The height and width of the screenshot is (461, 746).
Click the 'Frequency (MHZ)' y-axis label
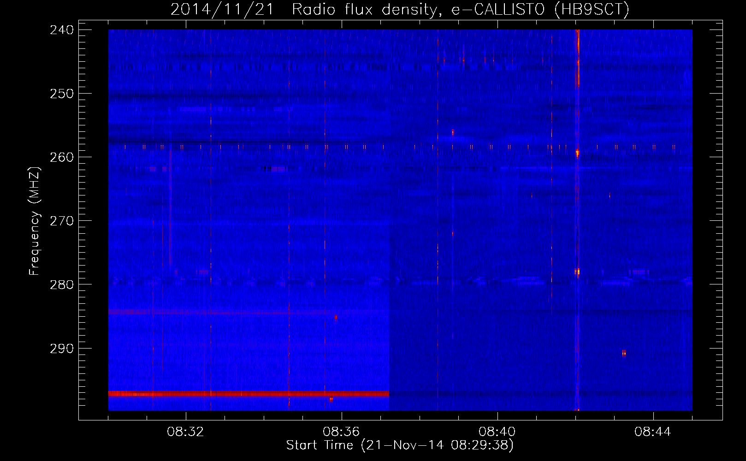[x=35, y=221]
